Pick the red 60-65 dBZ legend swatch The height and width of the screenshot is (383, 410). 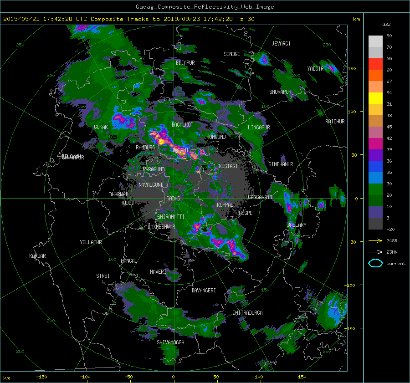[375, 64]
